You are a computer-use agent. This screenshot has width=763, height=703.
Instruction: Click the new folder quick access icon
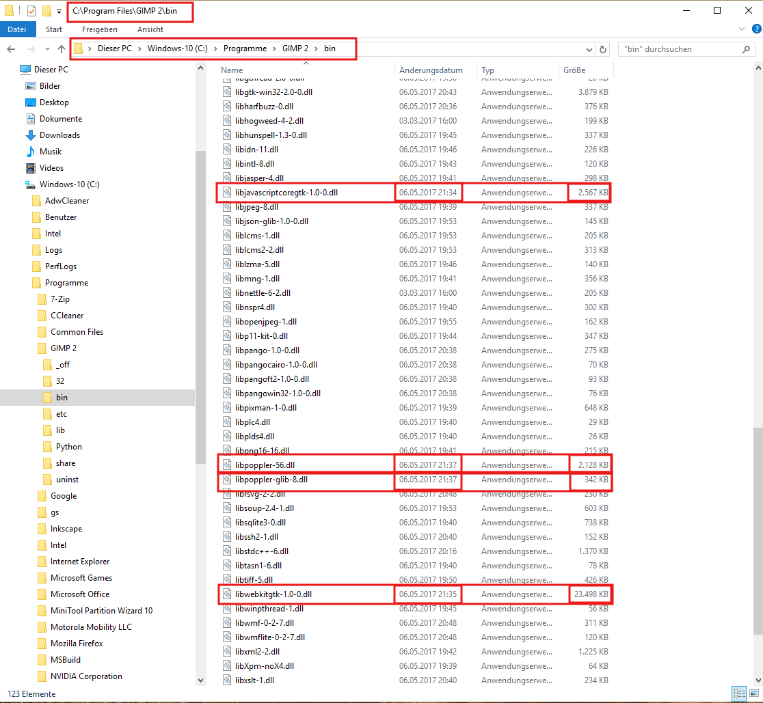coord(46,11)
